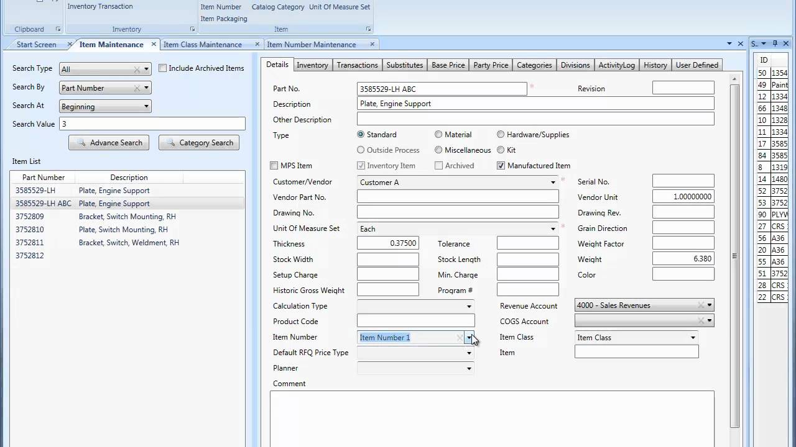The width and height of the screenshot is (796, 447).
Task: Switch to Item Class Maintenance tab
Action: pyautogui.click(x=203, y=44)
